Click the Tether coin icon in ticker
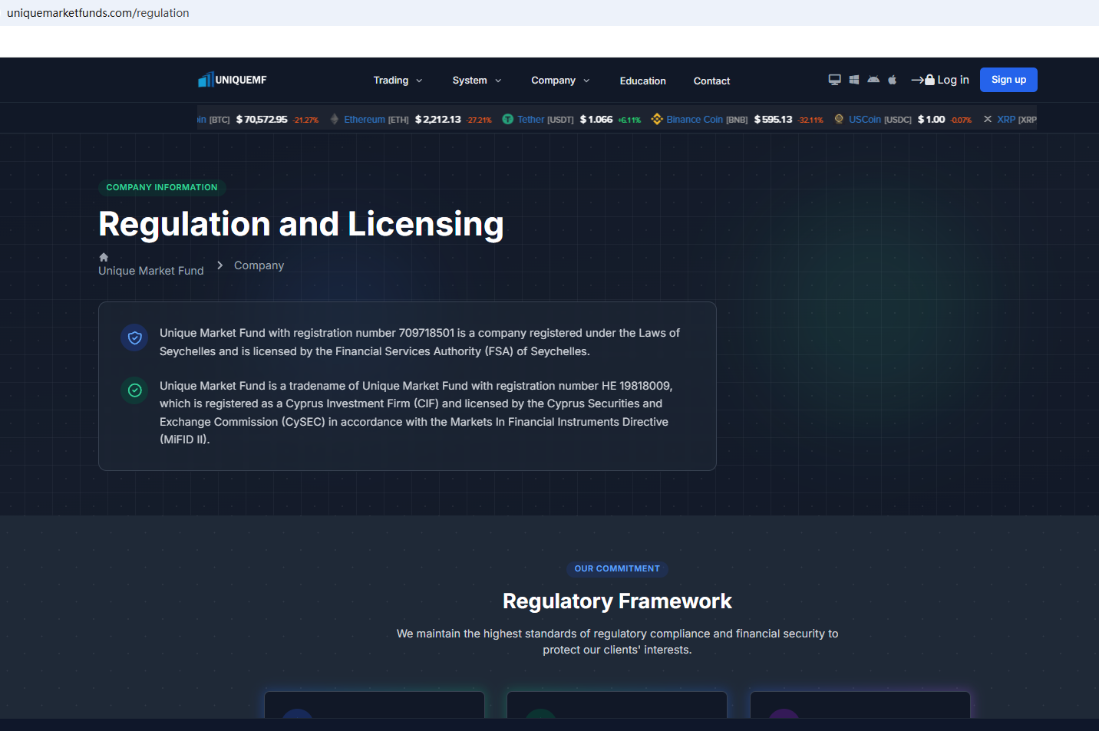Image resolution: width=1099 pixels, height=731 pixels. click(507, 120)
